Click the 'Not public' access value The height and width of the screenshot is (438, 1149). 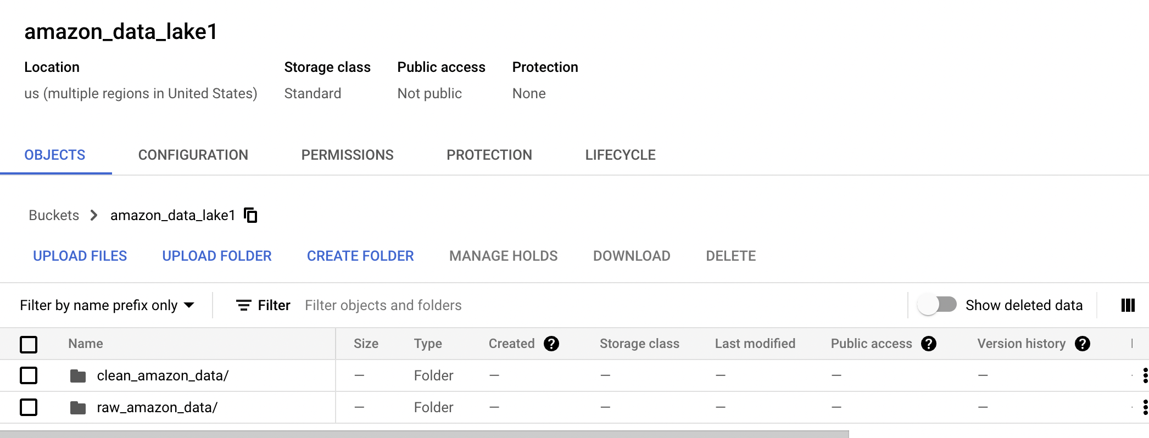430,93
